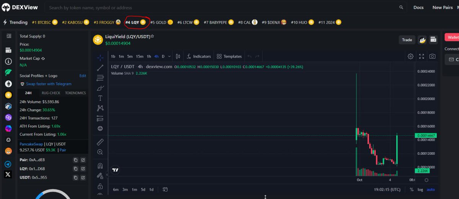This screenshot has width=459, height=199.
Task: Refresh the Market Cap value
Action: (43, 58)
